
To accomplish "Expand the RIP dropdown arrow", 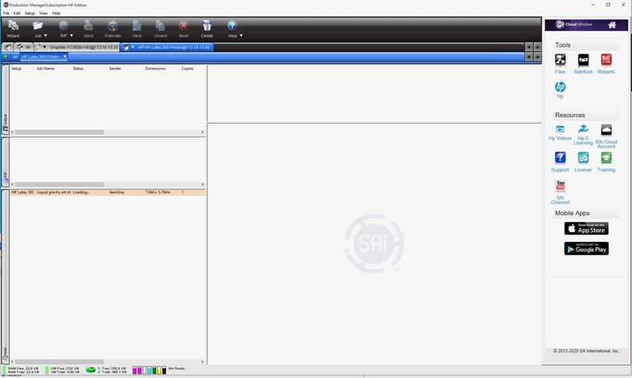I will pos(71,36).
